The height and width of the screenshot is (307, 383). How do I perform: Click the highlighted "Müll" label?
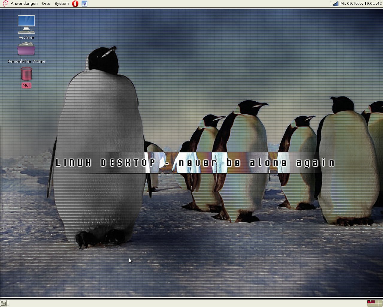[26, 86]
